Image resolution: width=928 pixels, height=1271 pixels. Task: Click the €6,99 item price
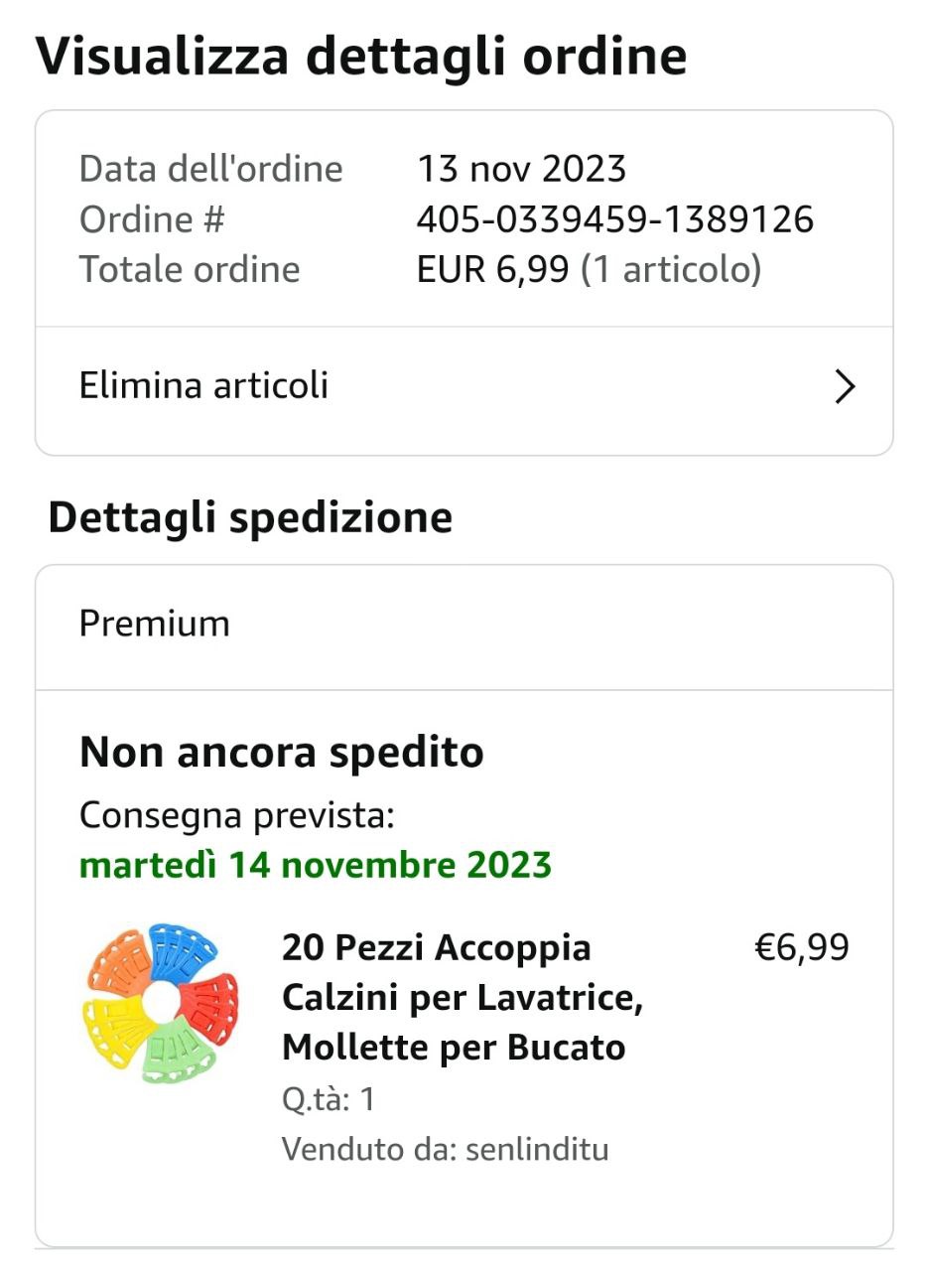(801, 947)
